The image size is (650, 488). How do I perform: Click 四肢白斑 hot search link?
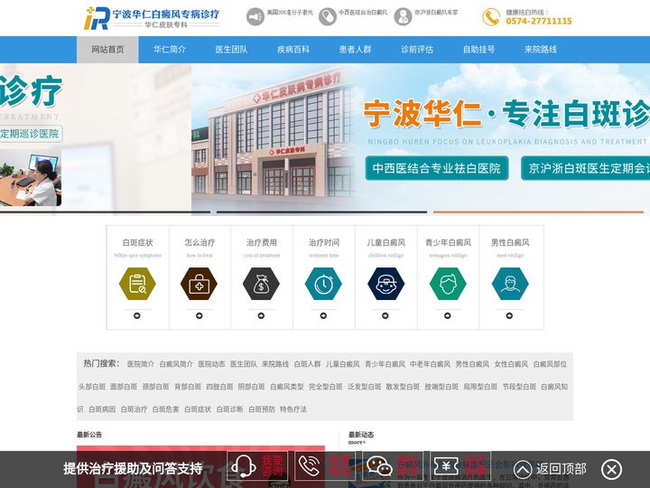219,387
